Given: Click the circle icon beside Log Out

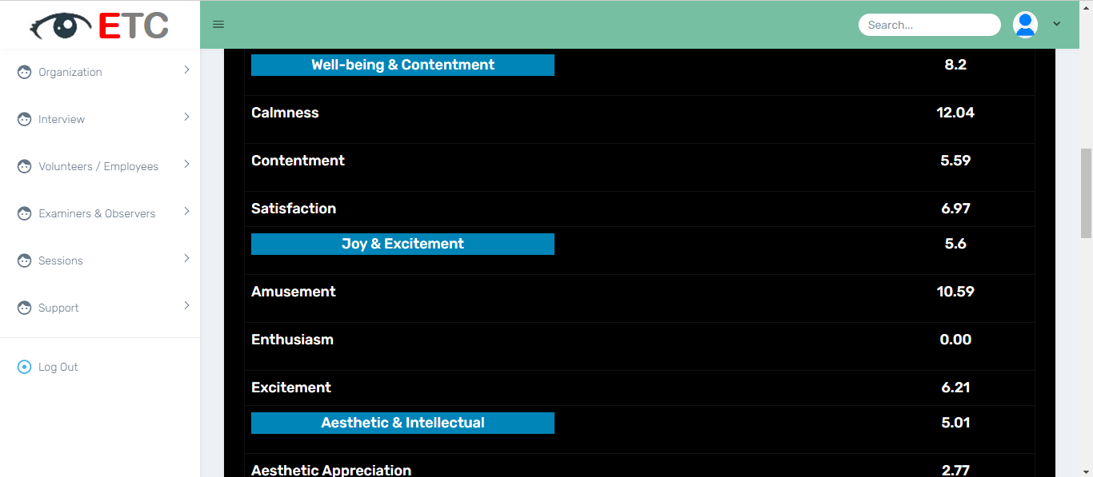Looking at the screenshot, I should point(24,367).
